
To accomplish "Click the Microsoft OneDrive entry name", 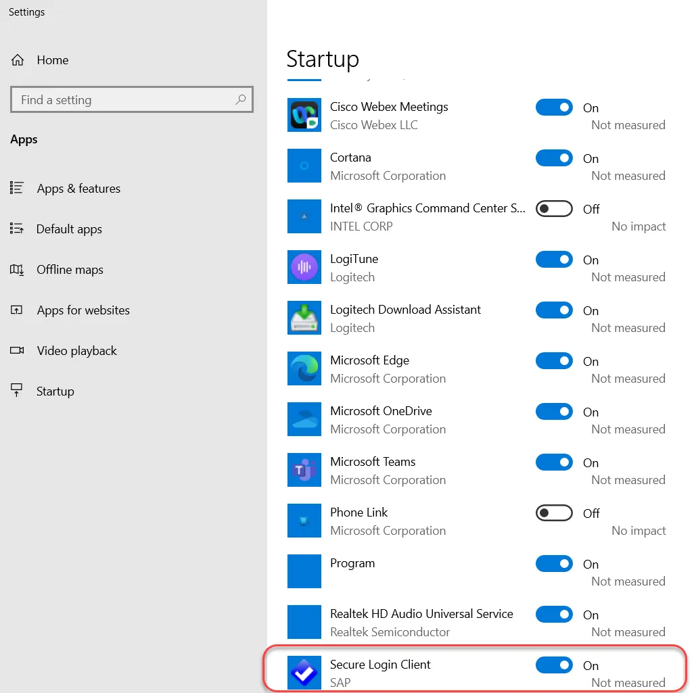I will [381, 411].
